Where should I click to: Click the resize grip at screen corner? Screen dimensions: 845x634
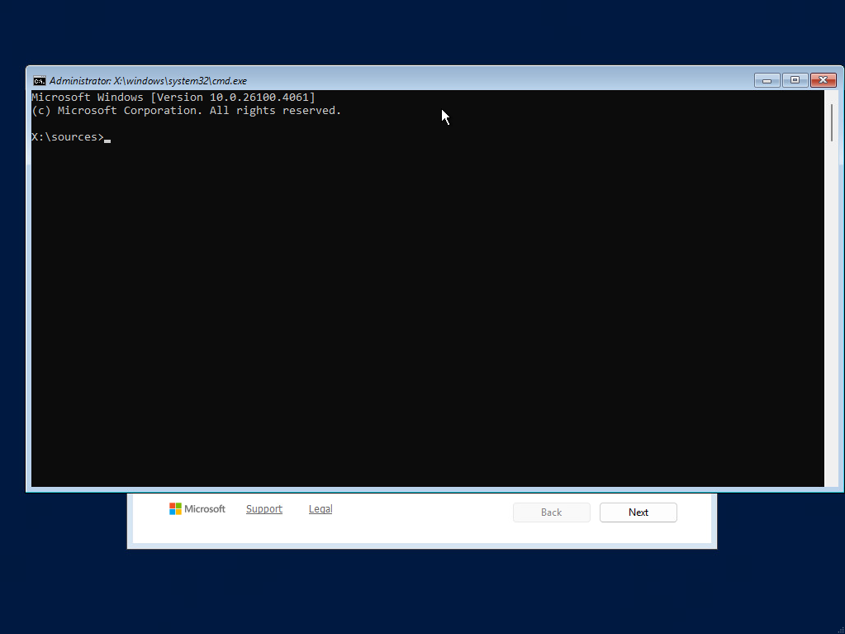click(841, 630)
